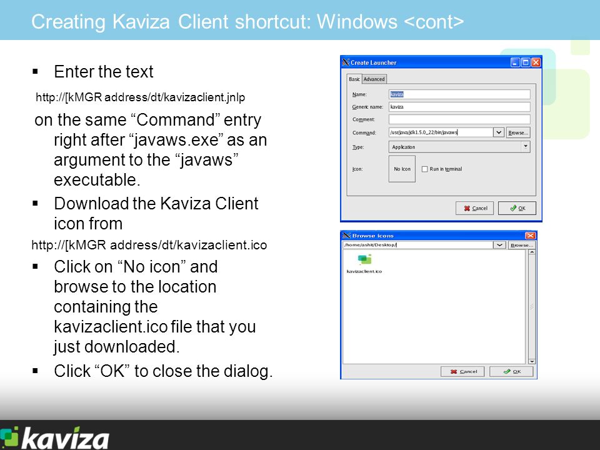Viewport: 600px width, 450px height.
Task: Close the Create Launcher window
Action: [x=536, y=62]
